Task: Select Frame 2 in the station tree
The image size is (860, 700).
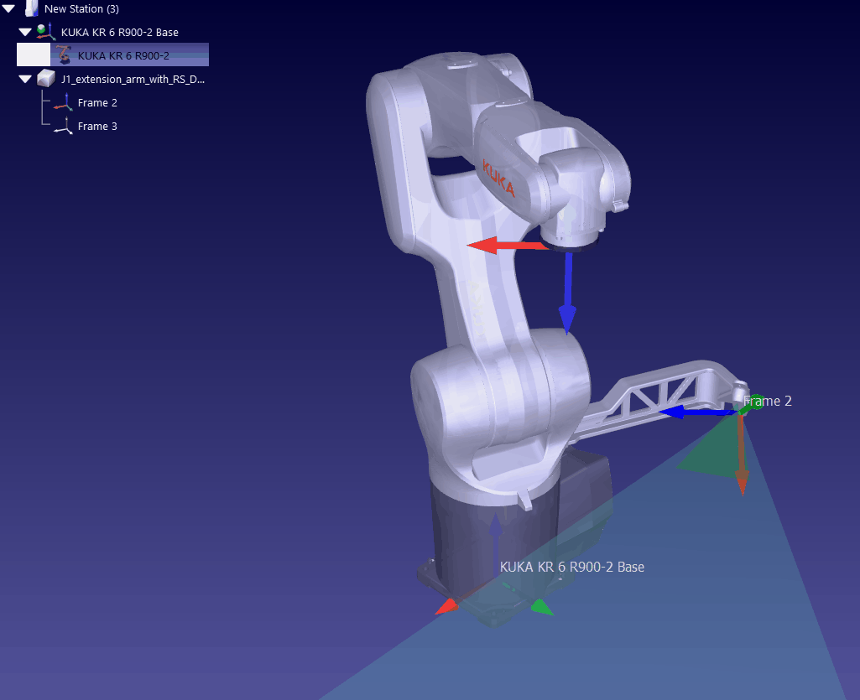Action: point(97,103)
